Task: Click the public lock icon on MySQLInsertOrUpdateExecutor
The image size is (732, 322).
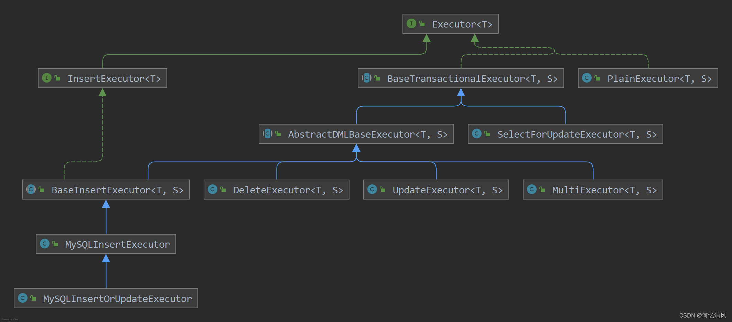Action: tap(33, 298)
